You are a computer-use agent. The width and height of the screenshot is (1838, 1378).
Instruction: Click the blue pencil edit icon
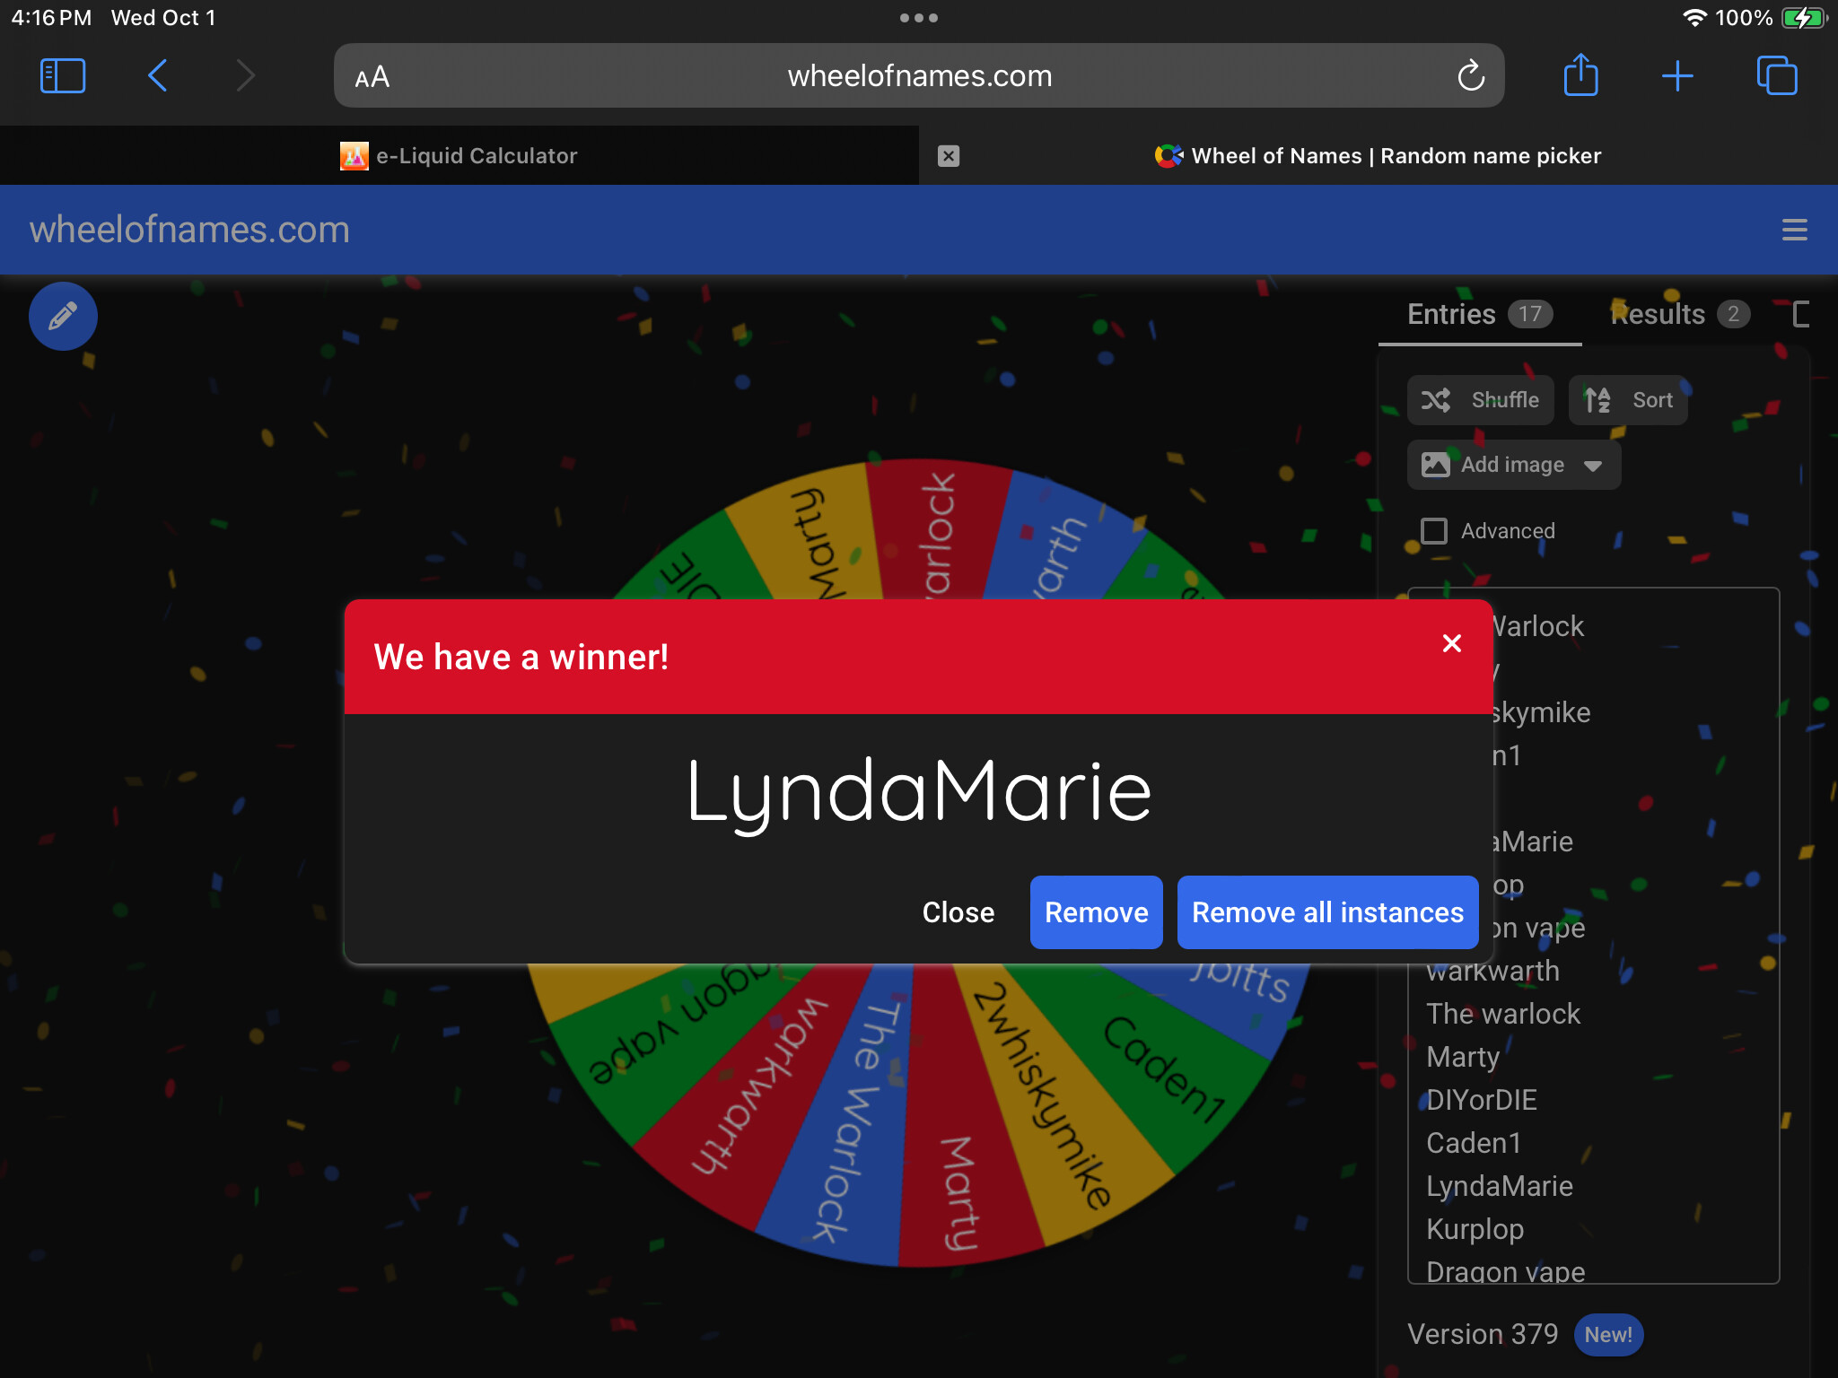(63, 316)
